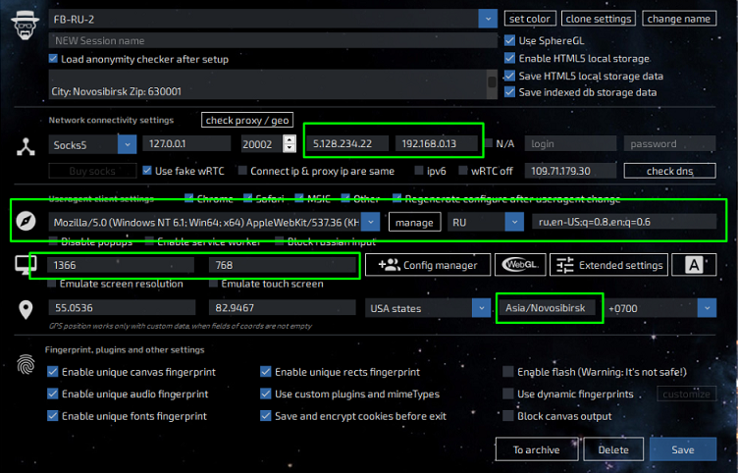Delete the session with Delete button

pos(613,449)
